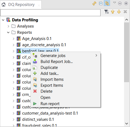Maximize the DQ Repository view
Viewport: 130px width, 127px height.
point(126,4)
